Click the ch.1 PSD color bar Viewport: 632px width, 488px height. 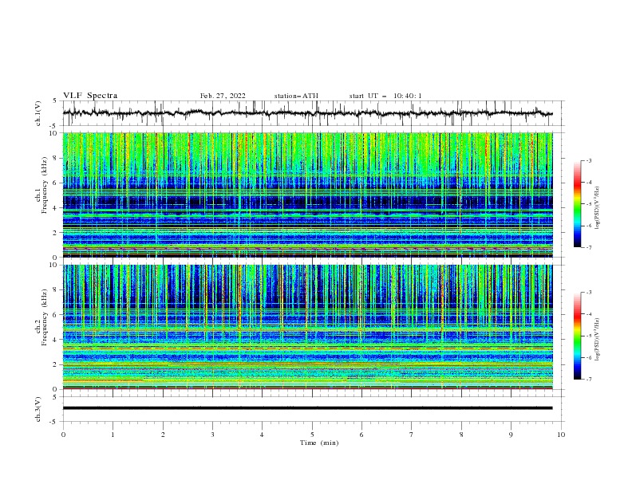[x=577, y=204]
